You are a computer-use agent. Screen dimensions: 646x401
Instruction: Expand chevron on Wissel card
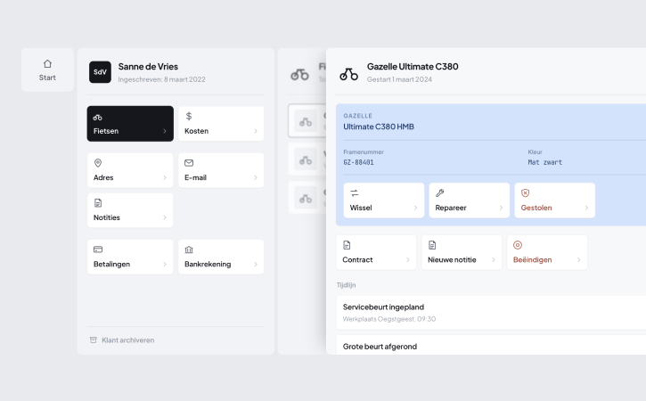[x=415, y=208]
